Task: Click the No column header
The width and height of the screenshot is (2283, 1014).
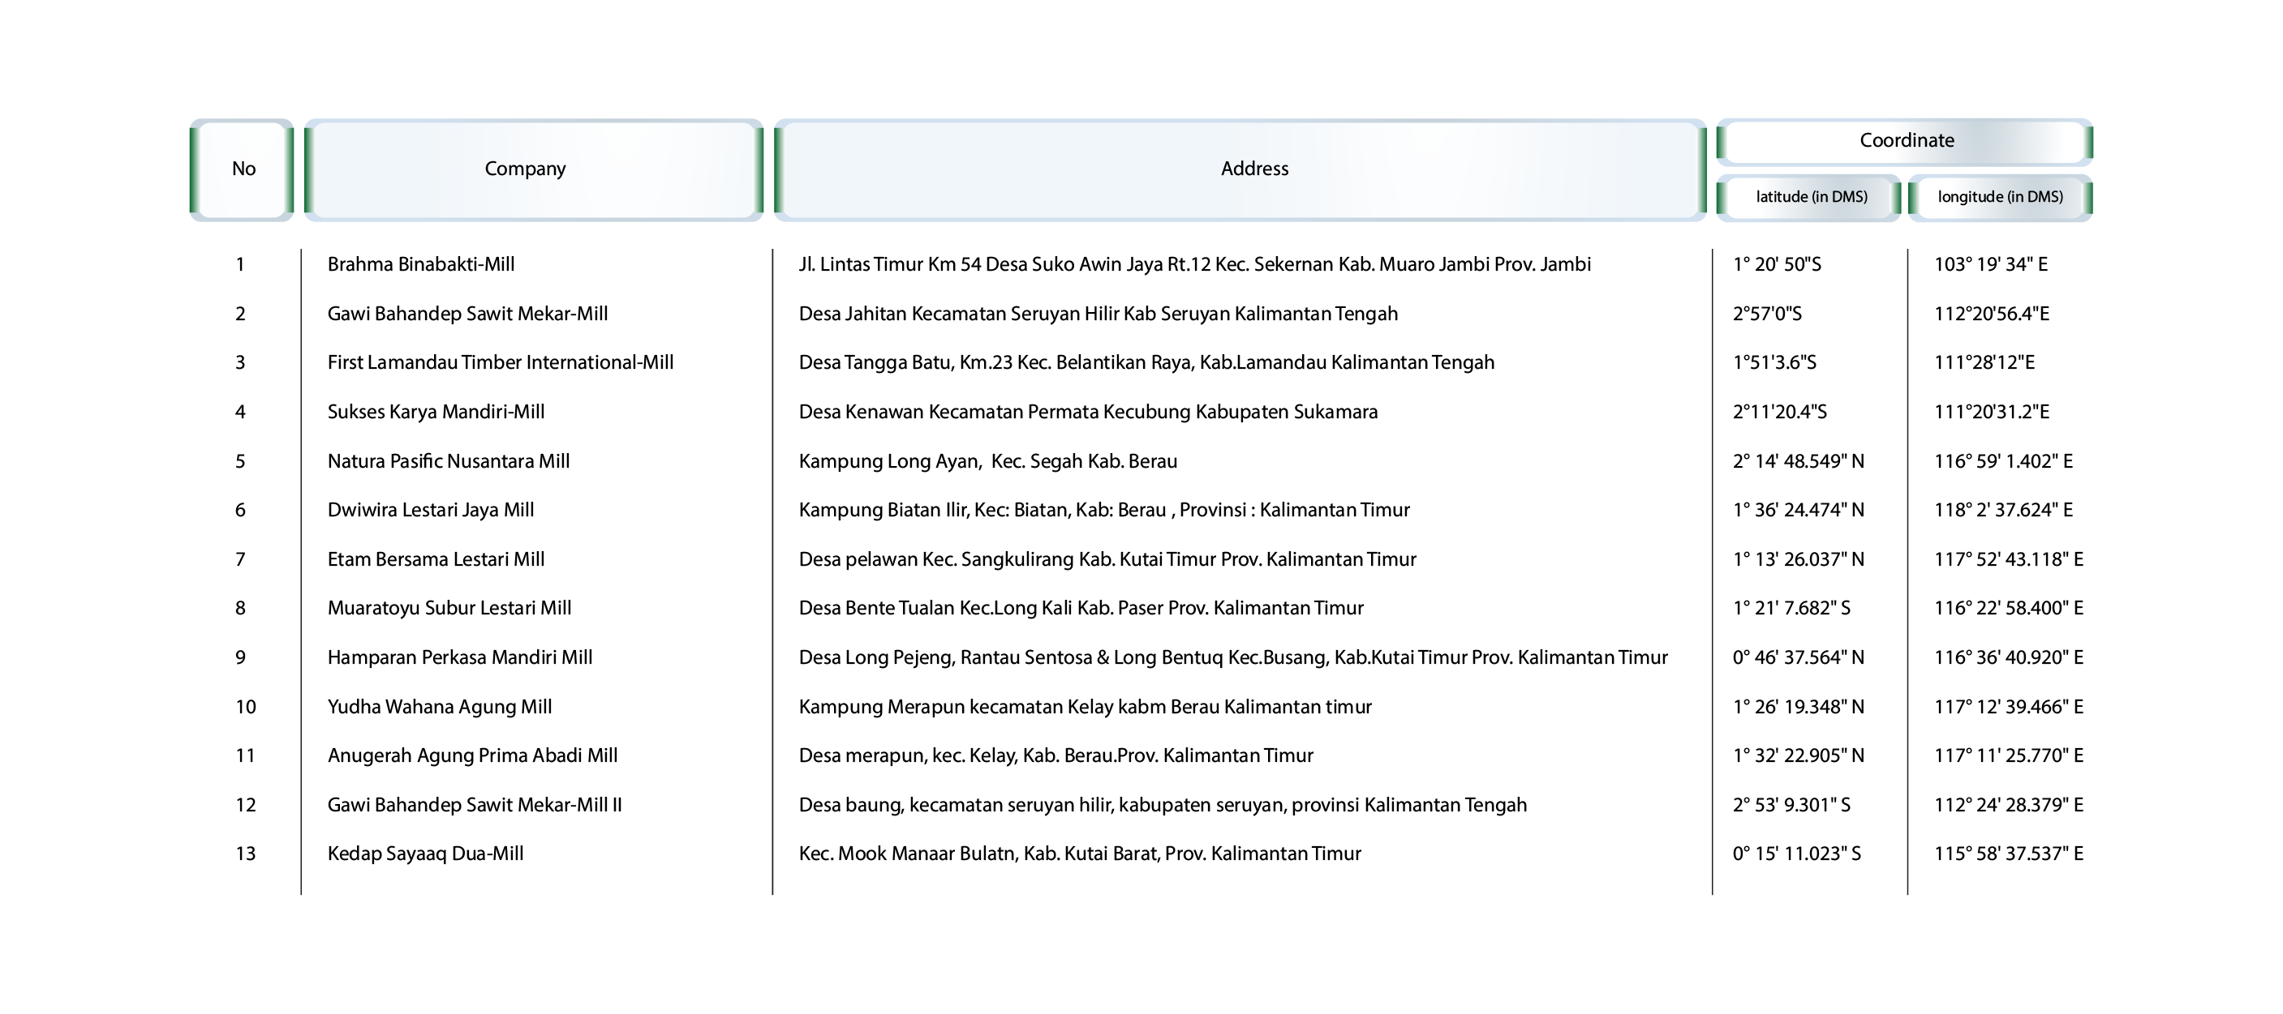Action: [x=243, y=169]
